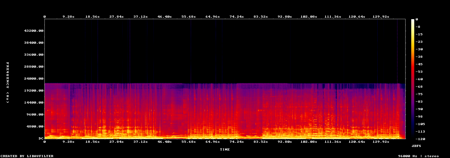The width and height of the screenshot is (450, 158).
Task: Click the 74.24s marker on top axis
Action: pos(237,16)
